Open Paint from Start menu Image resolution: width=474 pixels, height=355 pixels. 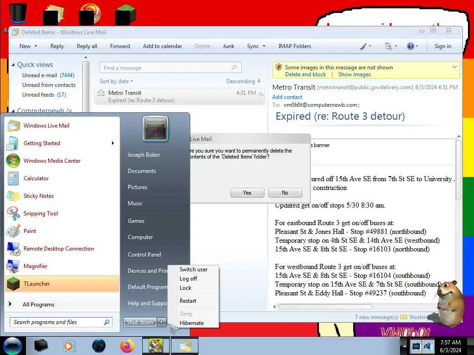(x=62, y=231)
